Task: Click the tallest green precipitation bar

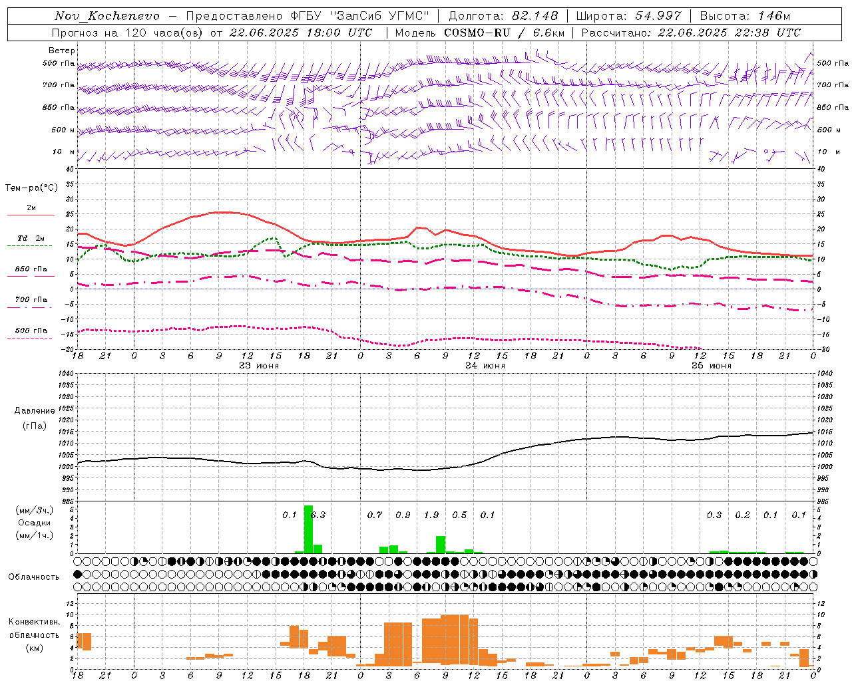Action: click(x=308, y=529)
